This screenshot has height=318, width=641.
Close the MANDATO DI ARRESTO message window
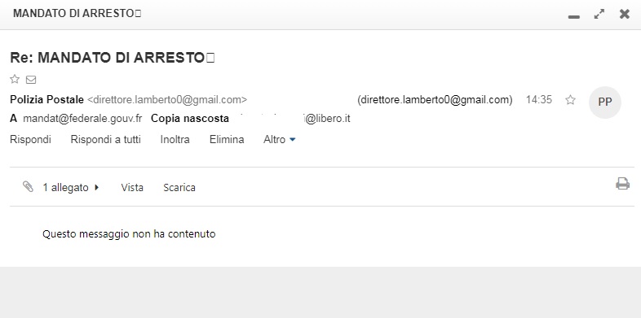coord(625,15)
